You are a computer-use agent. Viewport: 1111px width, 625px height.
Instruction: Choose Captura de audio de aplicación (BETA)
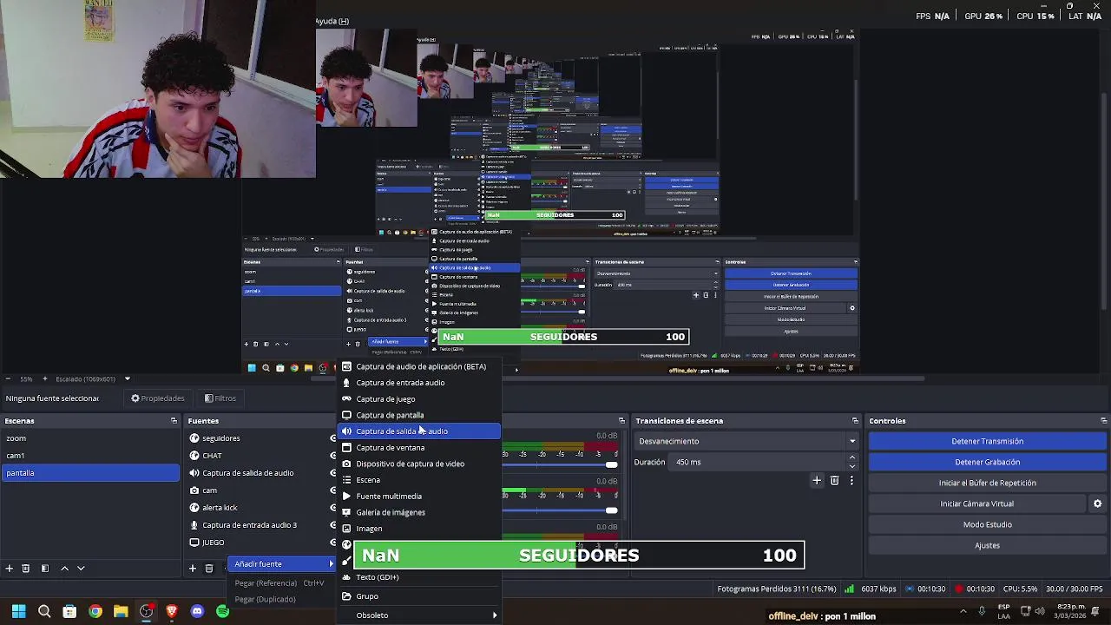click(x=419, y=366)
